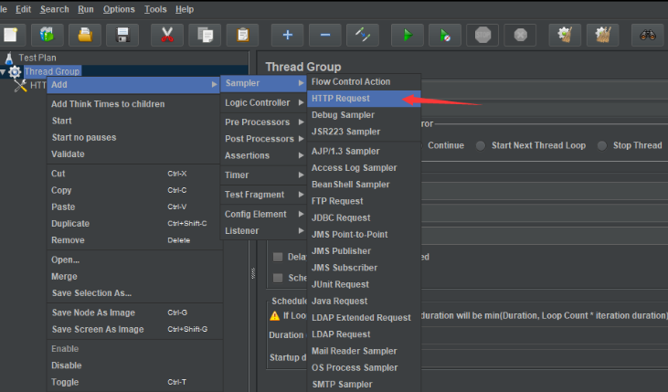Open the Help menu
Image resolution: width=668 pixels, height=392 pixels.
point(185,9)
